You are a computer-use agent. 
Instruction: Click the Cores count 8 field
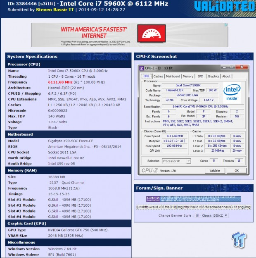(x=214, y=160)
